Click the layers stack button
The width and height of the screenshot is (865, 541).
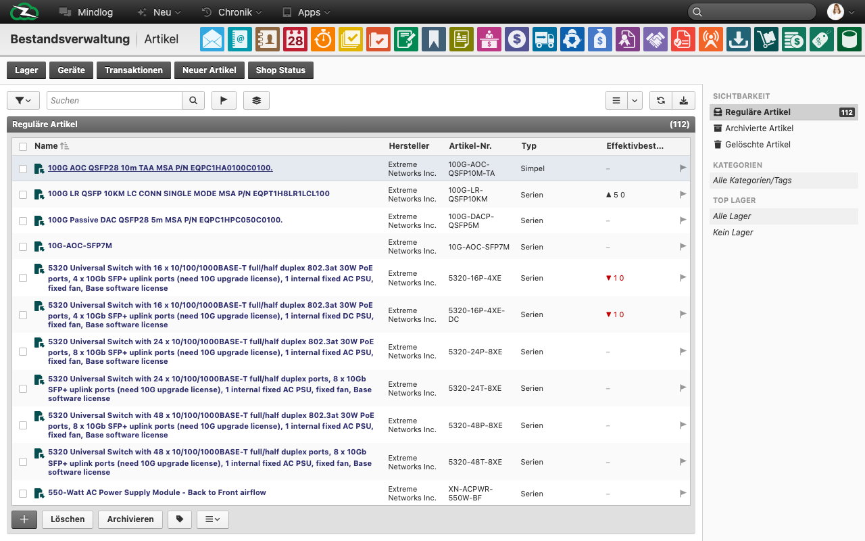coord(256,100)
